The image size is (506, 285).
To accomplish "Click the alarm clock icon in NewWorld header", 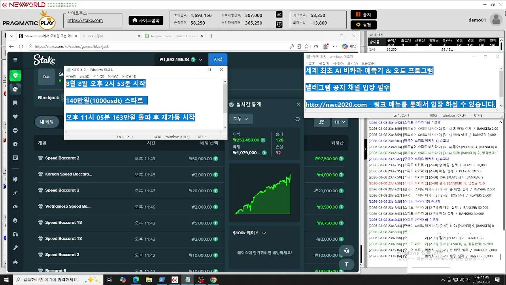I will (279, 24).
